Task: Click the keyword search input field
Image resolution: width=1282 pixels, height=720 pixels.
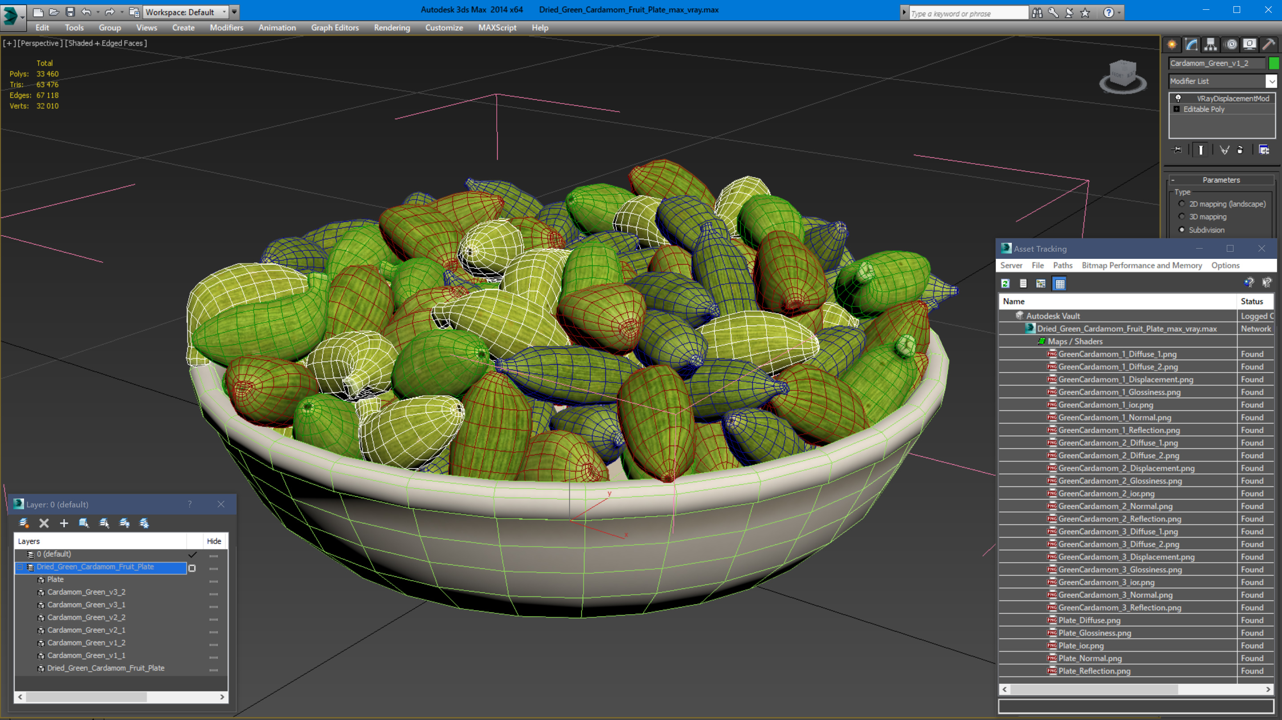Action: [x=967, y=13]
